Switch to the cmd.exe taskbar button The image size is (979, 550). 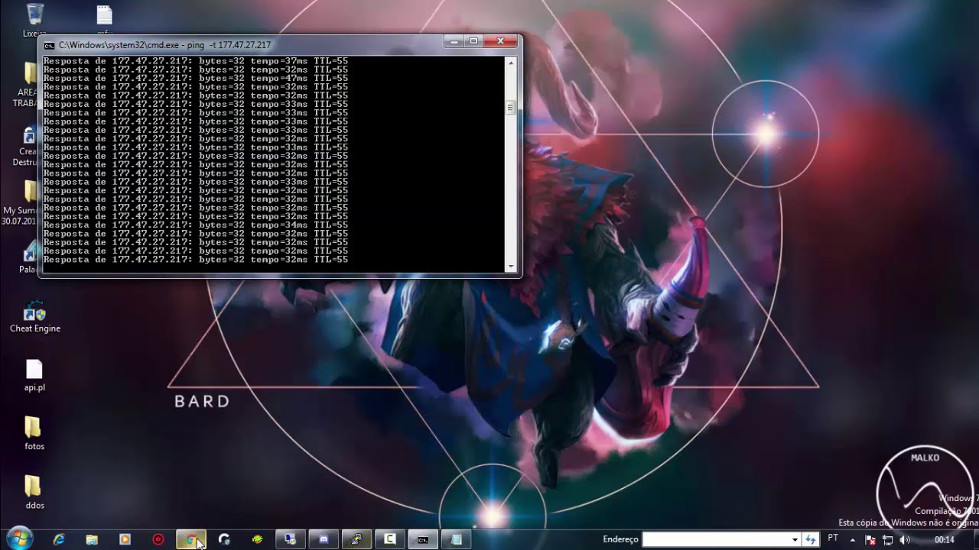[x=423, y=539]
